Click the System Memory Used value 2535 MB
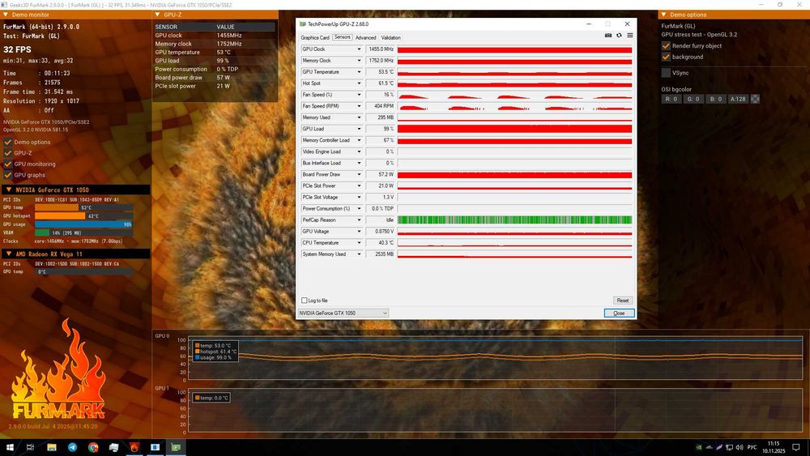 [x=381, y=254]
